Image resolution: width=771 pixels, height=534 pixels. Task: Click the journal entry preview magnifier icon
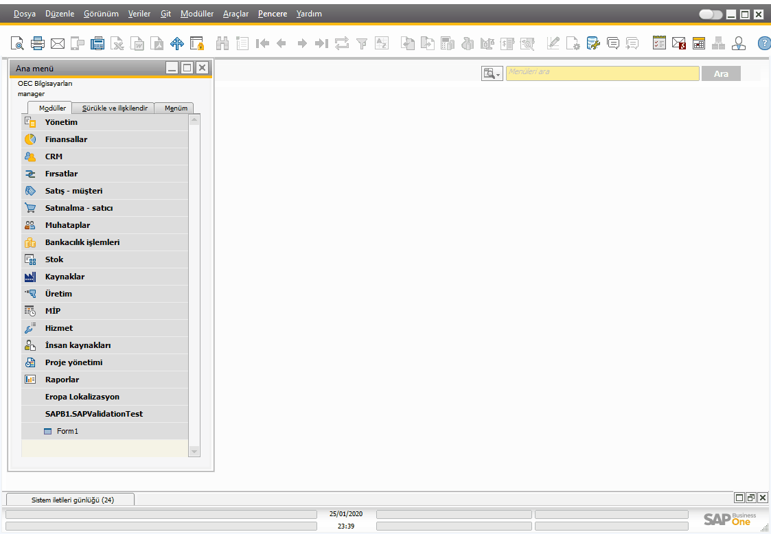527,43
